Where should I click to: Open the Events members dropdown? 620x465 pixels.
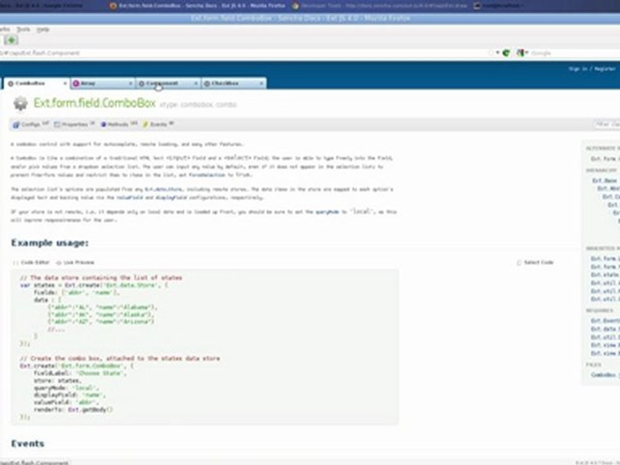(158, 125)
